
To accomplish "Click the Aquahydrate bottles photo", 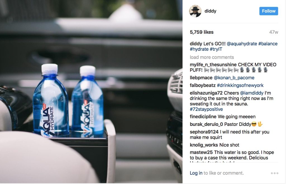I will [x=91, y=92].
